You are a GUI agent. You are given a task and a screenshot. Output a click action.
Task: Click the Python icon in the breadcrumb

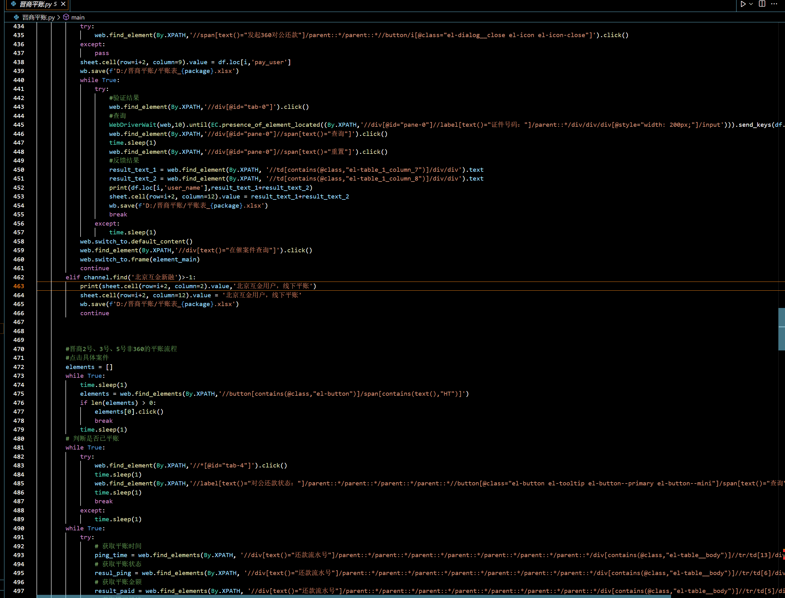point(16,17)
